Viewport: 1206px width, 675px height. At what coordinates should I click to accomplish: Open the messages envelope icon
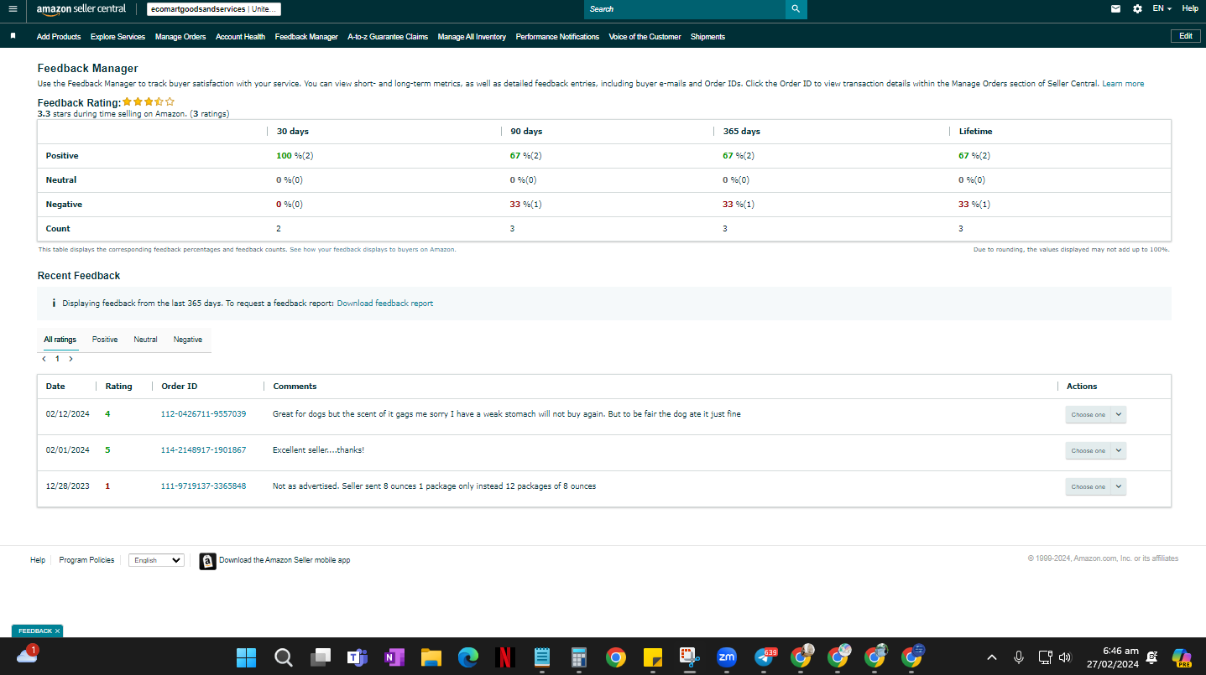pyautogui.click(x=1115, y=8)
